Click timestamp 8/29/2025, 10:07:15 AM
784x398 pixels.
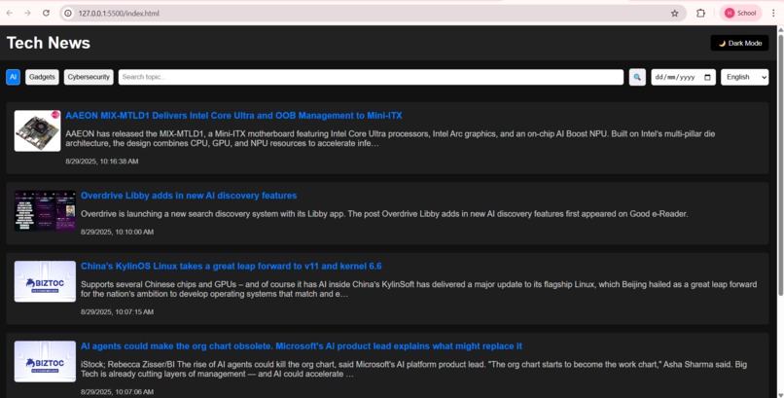(117, 312)
